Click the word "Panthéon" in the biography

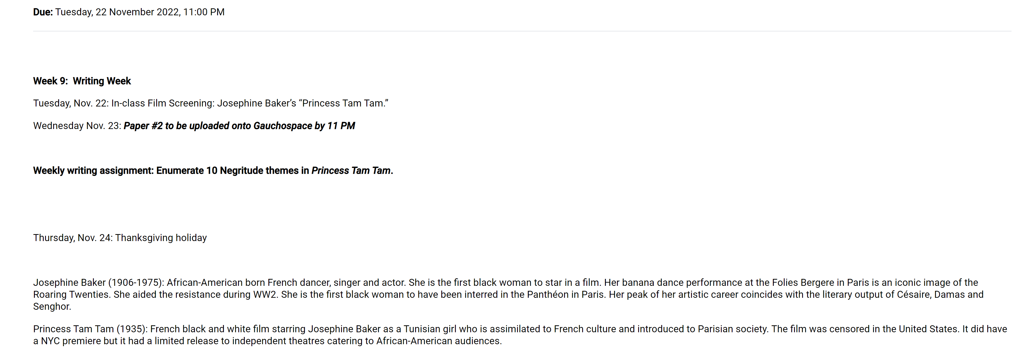(x=548, y=295)
